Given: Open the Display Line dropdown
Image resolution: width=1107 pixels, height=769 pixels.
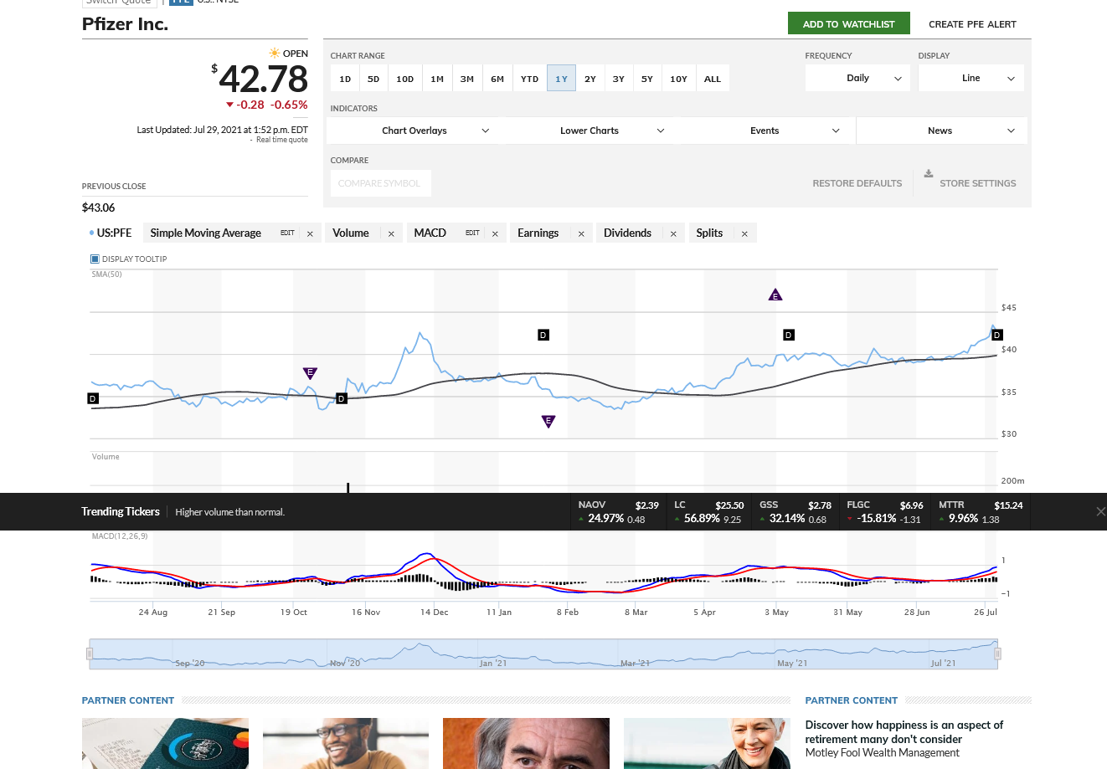Looking at the screenshot, I should [971, 78].
